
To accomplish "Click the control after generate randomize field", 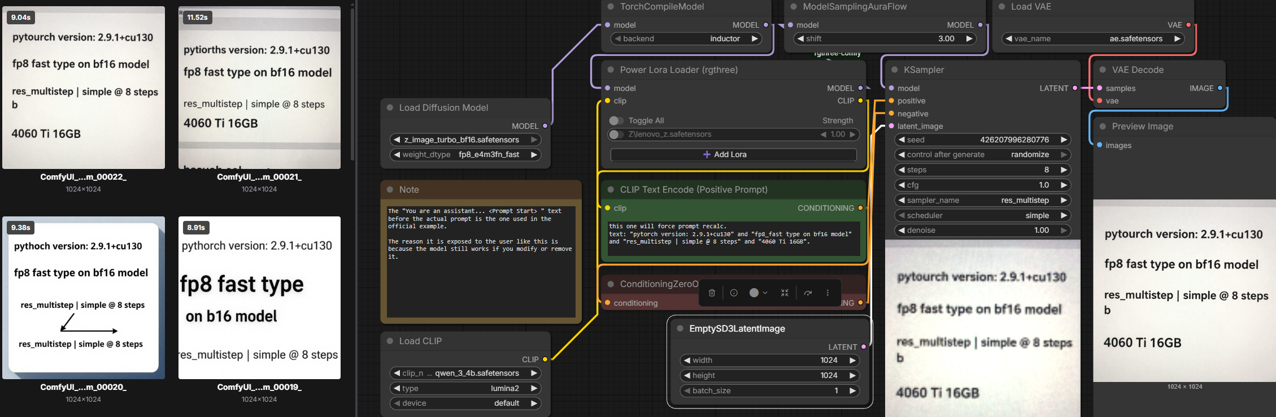I will tap(982, 155).
